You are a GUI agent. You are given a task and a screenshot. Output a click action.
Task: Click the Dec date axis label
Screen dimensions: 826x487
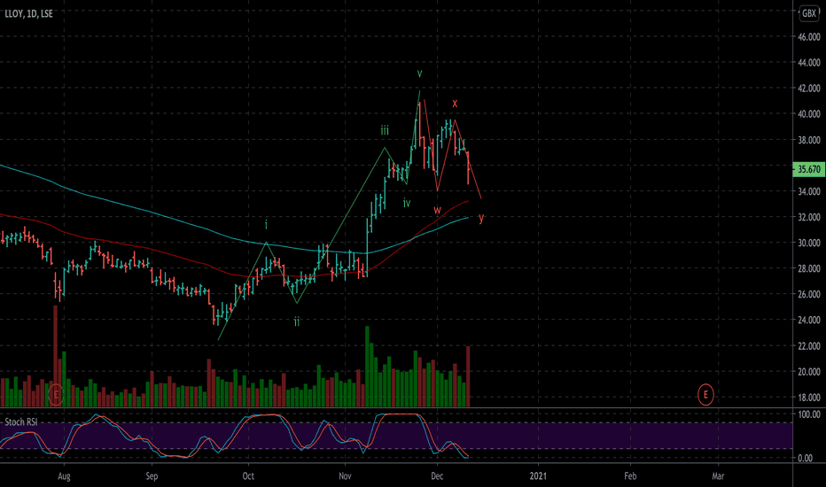tap(437, 476)
